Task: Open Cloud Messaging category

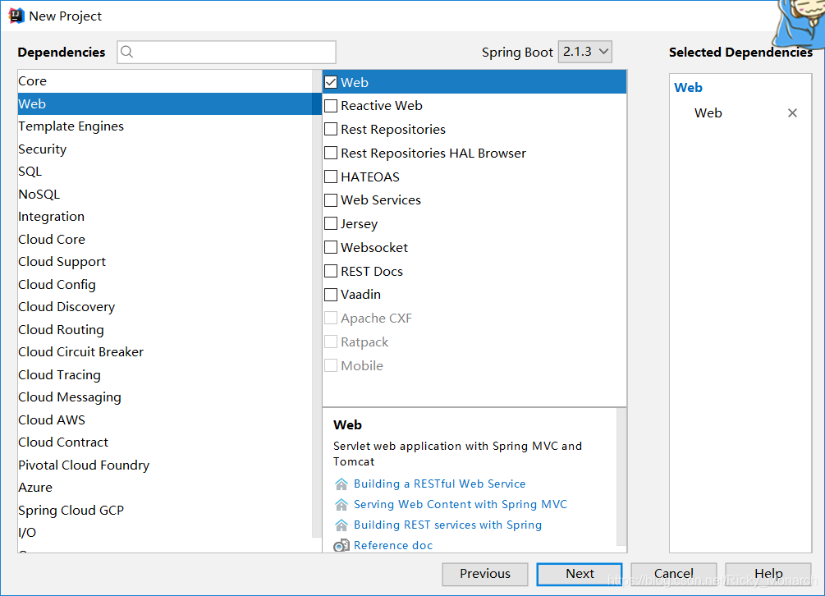Action: (x=165, y=397)
